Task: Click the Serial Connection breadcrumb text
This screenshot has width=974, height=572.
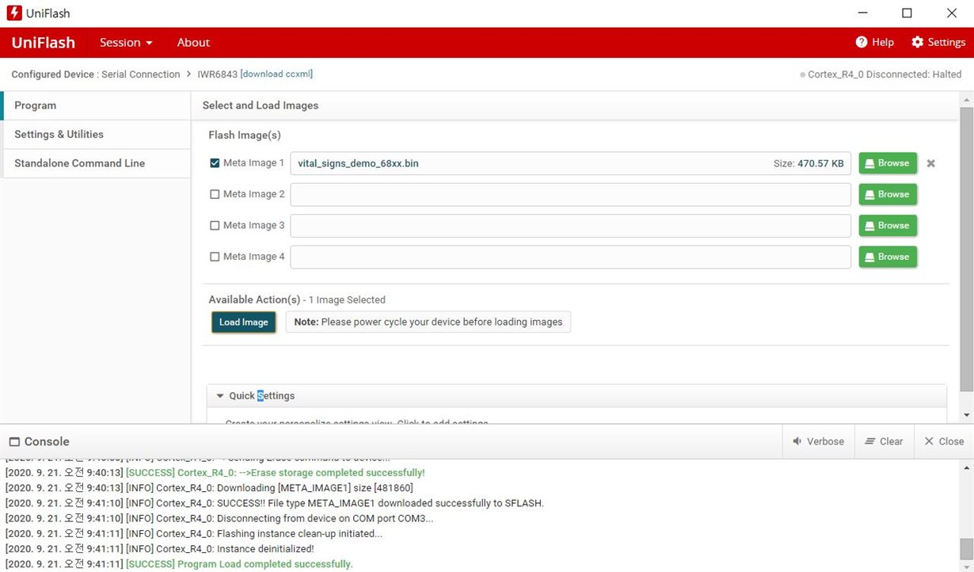Action: tap(139, 74)
